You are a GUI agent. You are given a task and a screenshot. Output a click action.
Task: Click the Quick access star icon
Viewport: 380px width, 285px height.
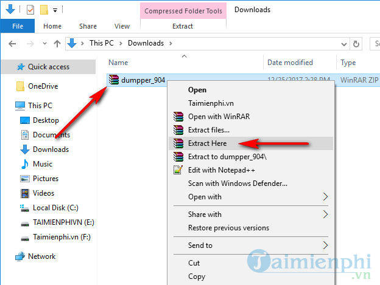click(x=20, y=67)
